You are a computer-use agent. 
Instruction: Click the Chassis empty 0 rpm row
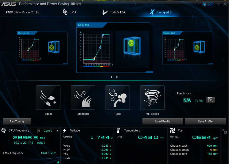194,150
